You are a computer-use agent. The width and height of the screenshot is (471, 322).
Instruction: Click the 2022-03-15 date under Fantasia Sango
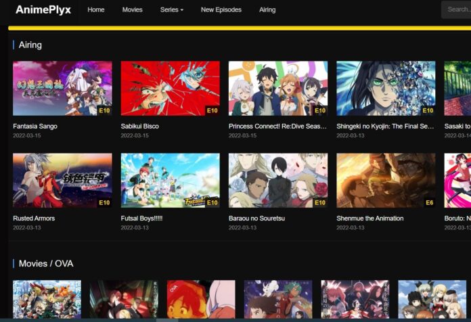coord(27,135)
